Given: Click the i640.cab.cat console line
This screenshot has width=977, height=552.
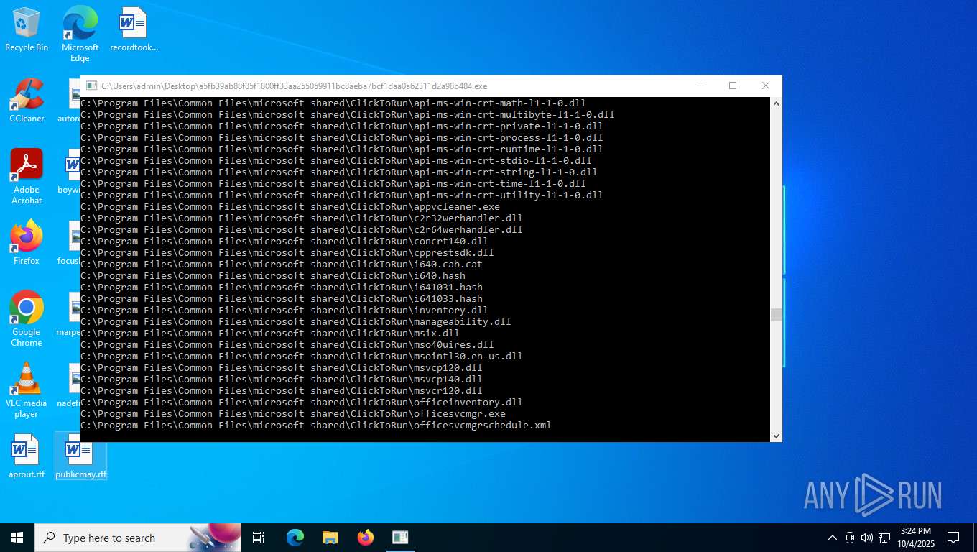Looking at the screenshot, I should tap(282, 264).
